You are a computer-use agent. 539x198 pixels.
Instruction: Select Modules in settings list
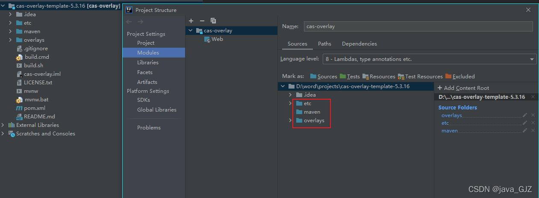point(148,53)
